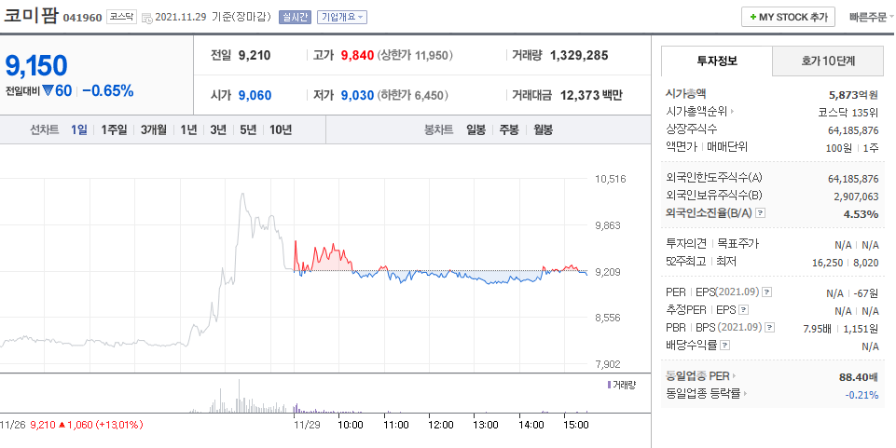Image resolution: width=896 pixels, height=448 pixels.
Task: Click the 시가총액순위 link
Action: [697, 111]
